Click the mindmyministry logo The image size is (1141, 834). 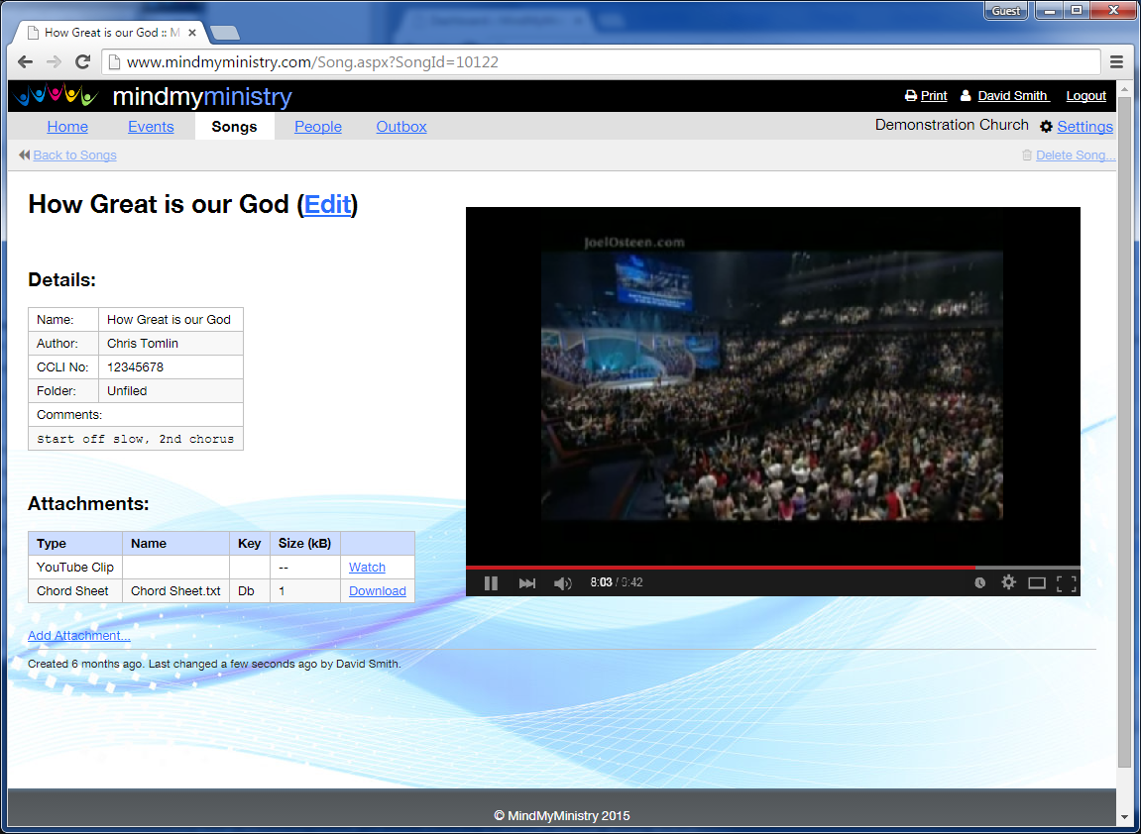153,96
